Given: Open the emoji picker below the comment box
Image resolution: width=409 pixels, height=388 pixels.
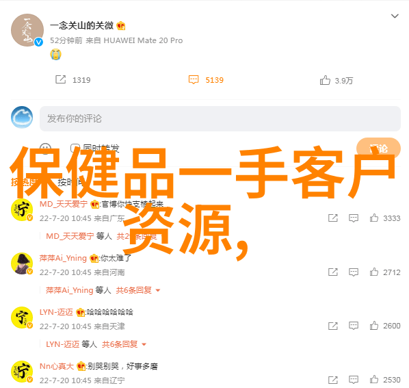Looking at the screenshot, I should pyautogui.click(x=46, y=148).
